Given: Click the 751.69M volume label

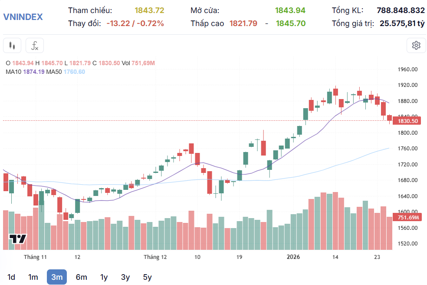Looking at the screenshot, I should click(407, 217).
